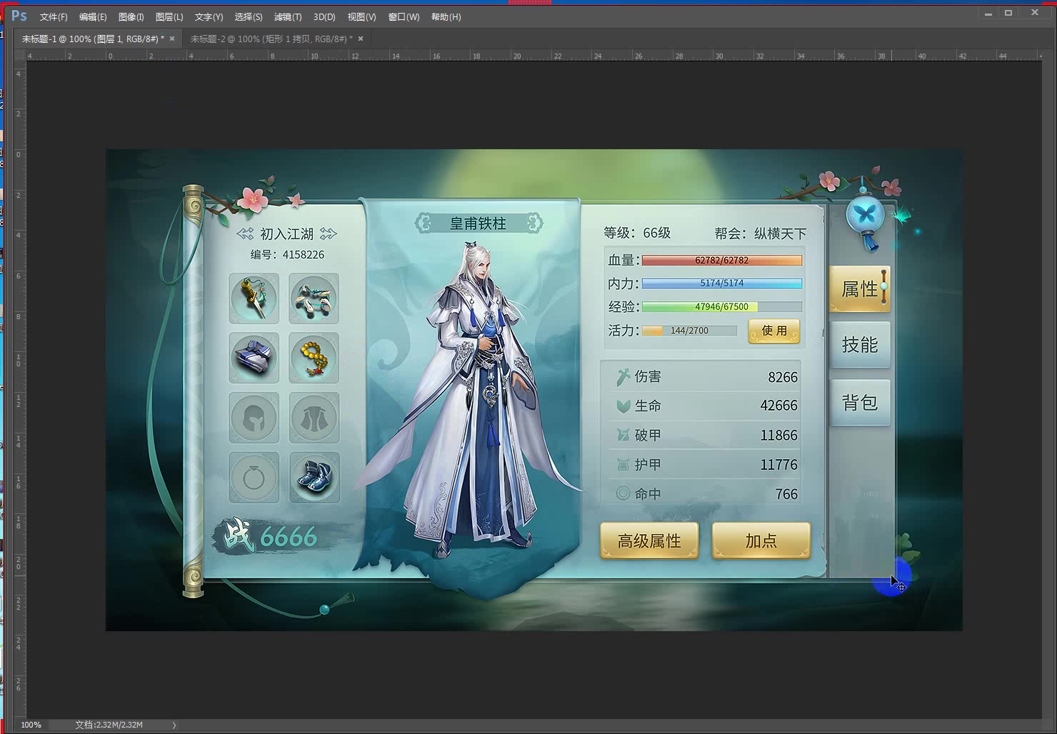This screenshot has width=1057, height=734.
Task: Click the Photoshop Ps logo icon
Action: point(19,16)
